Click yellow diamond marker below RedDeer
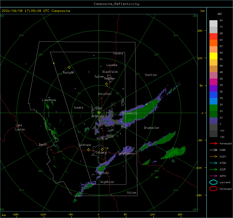This screenshot has height=218, width=233. coord(107,84)
